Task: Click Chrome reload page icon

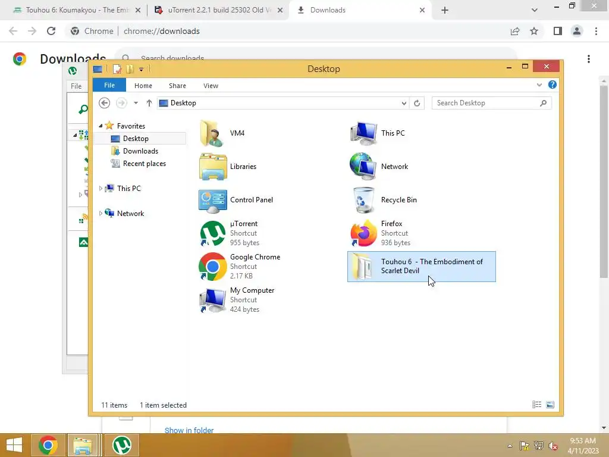Action: pyautogui.click(x=51, y=31)
